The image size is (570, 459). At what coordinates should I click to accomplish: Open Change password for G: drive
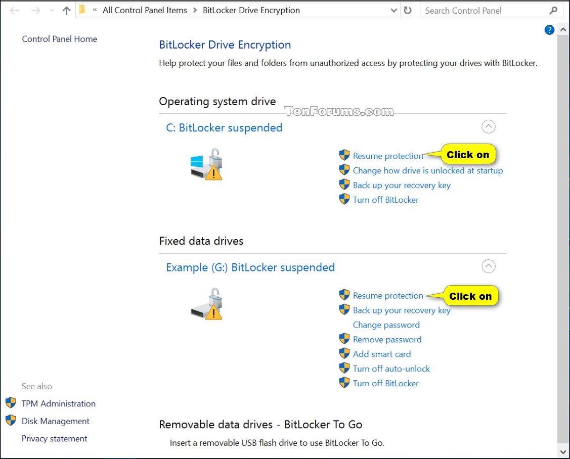(x=386, y=325)
